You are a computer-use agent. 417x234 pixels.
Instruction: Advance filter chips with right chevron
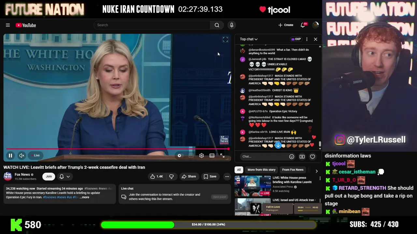[x=316, y=171]
